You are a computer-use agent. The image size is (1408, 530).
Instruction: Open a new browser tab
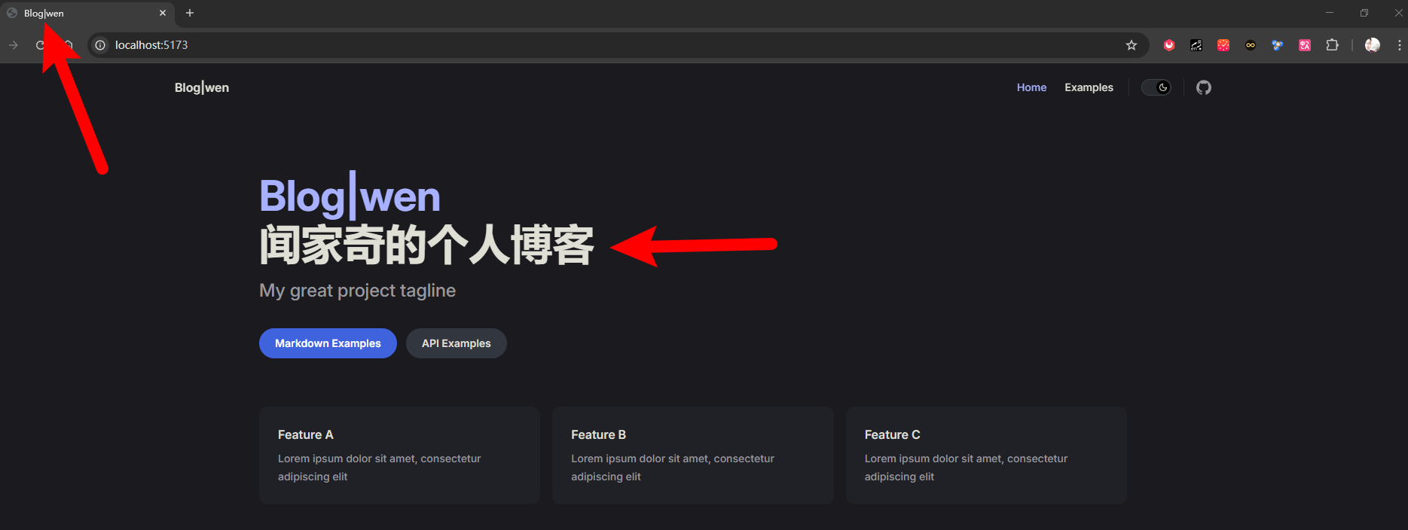point(190,13)
